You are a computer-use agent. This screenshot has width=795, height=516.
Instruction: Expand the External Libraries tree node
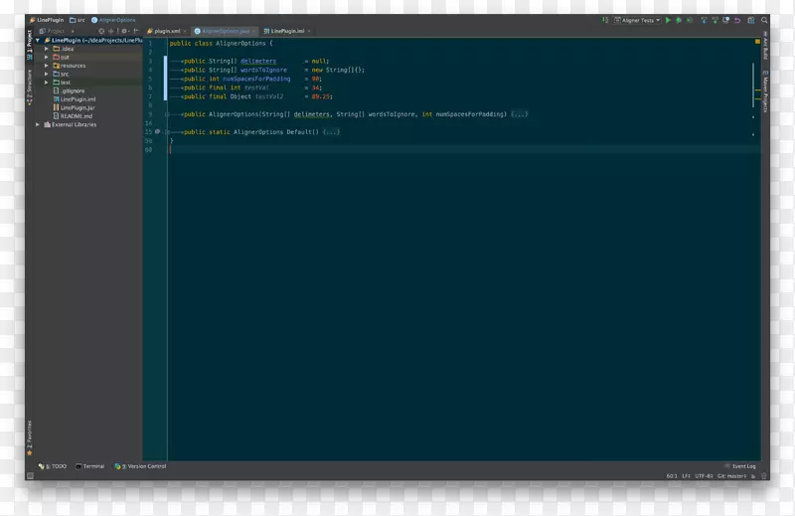(x=38, y=125)
